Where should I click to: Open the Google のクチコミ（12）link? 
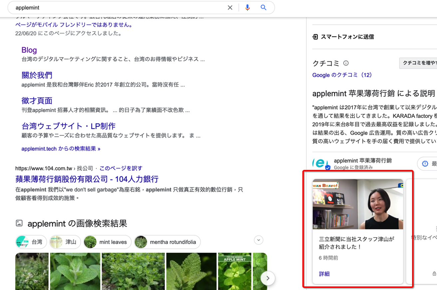coord(342,75)
